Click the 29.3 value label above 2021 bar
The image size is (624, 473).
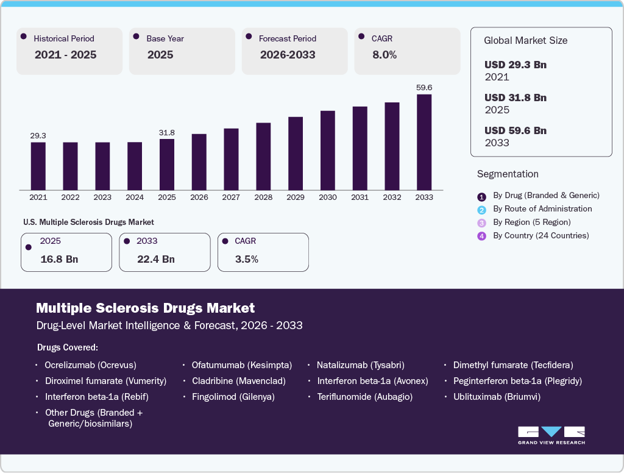tap(38, 136)
